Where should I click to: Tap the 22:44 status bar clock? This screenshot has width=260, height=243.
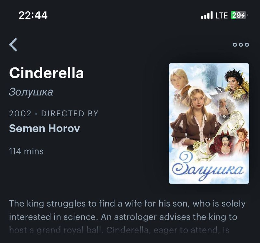[x=33, y=15]
